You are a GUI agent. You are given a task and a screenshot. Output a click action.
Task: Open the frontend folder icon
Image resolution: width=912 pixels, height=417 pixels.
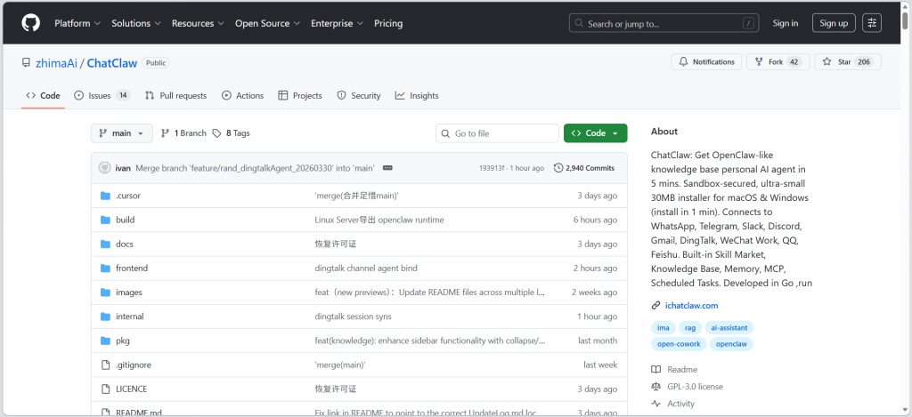point(105,269)
